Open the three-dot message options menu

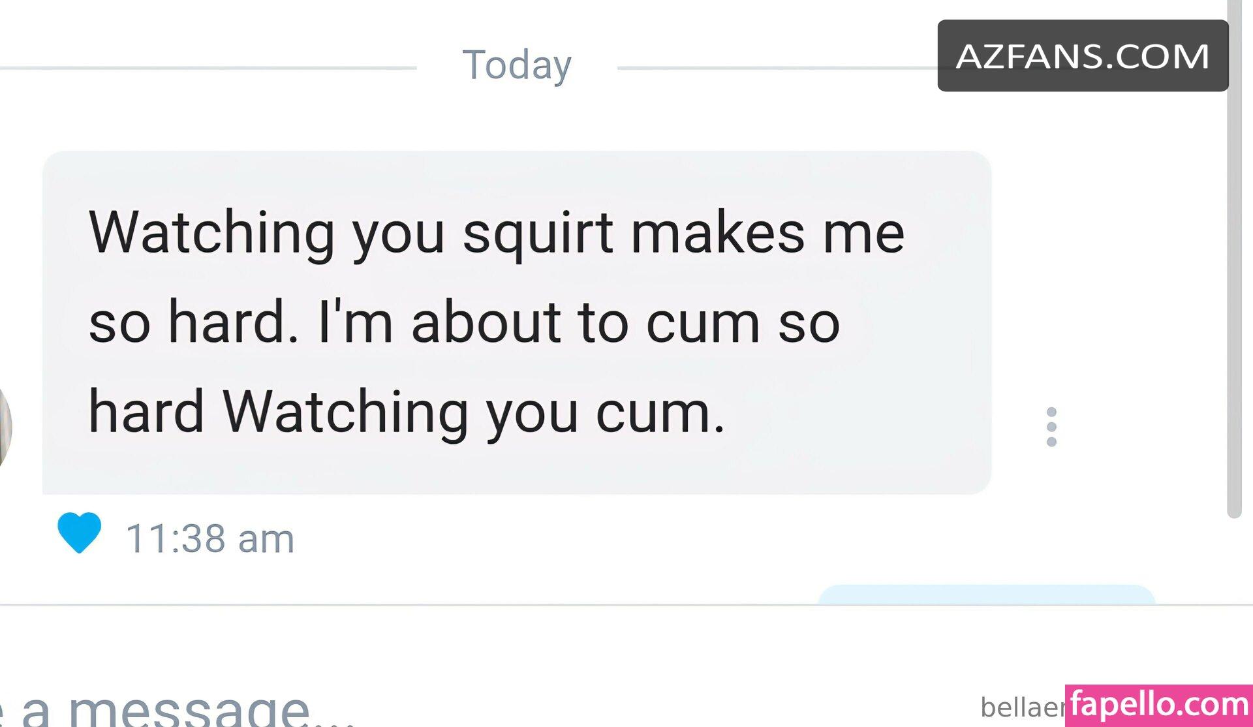(x=1051, y=427)
